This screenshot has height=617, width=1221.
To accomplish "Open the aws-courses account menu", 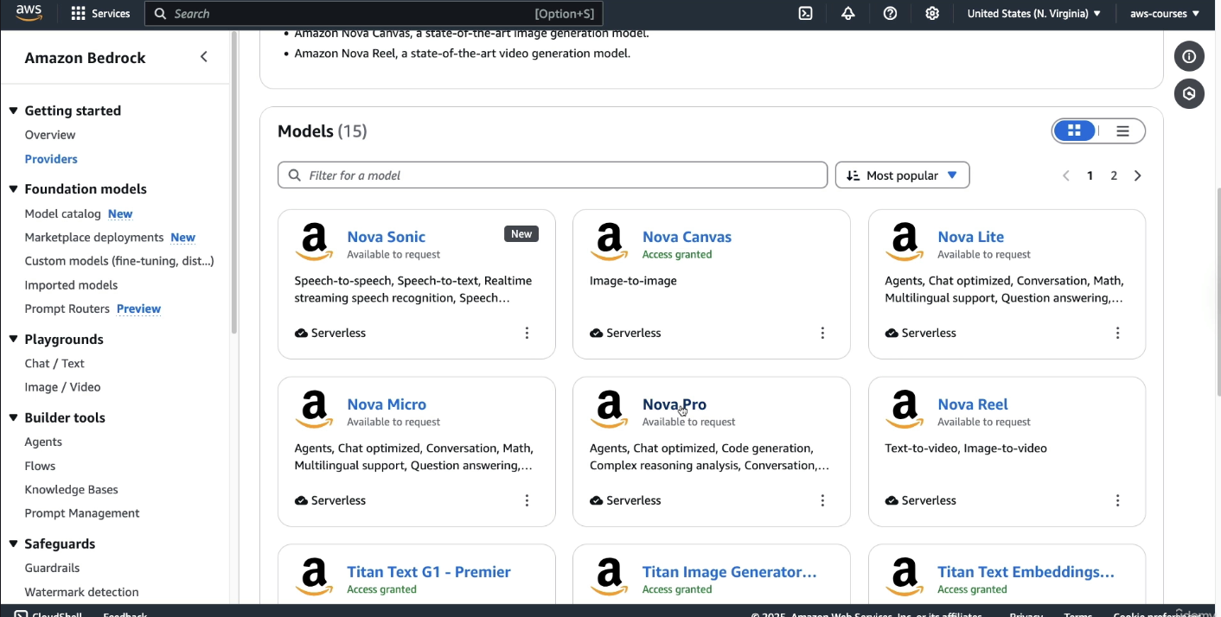I will [x=1164, y=14].
